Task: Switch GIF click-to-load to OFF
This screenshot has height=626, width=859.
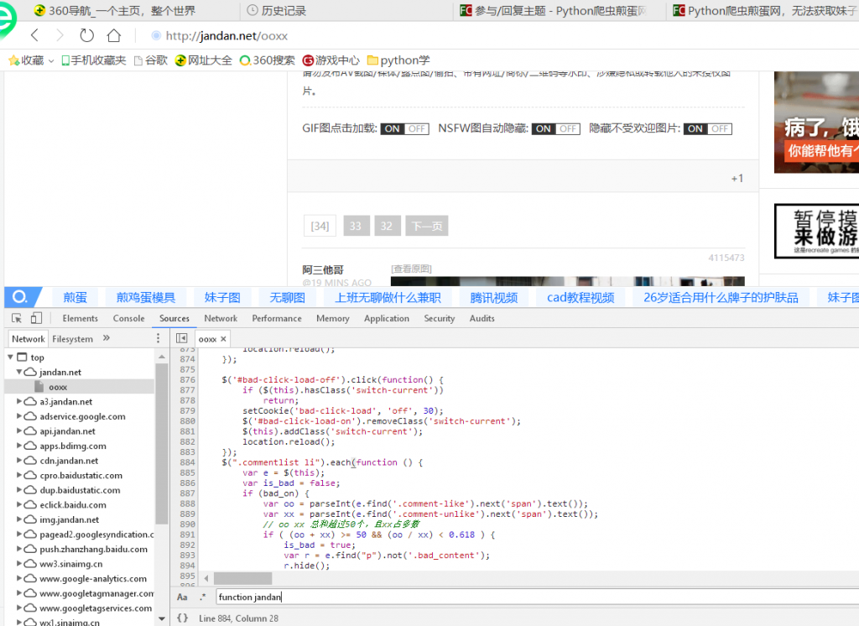Action: pyautogui.click(x=418, y=128)
